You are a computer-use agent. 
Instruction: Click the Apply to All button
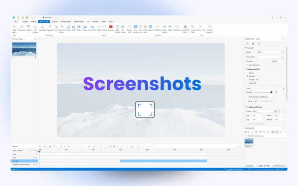[252, 101]
